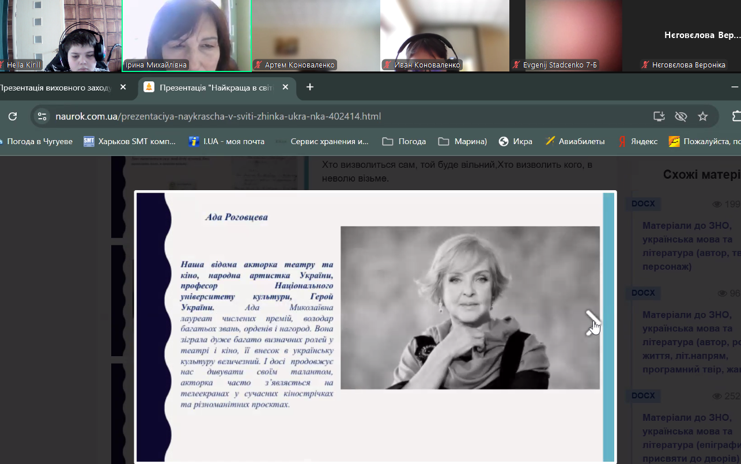This screenshot has width=741, height=464.
Task: Expand the Марина) bookmarks folder
Action: point(463,141)
